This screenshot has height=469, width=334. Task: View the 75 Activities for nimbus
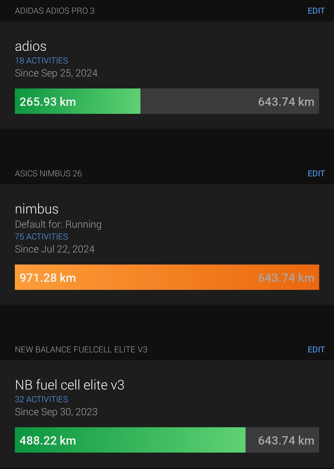pos(41,237)
